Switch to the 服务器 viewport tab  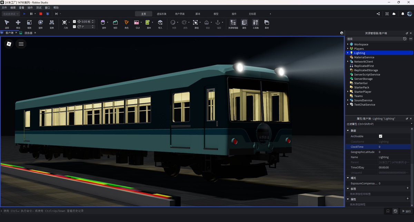[x=28, y=33]
